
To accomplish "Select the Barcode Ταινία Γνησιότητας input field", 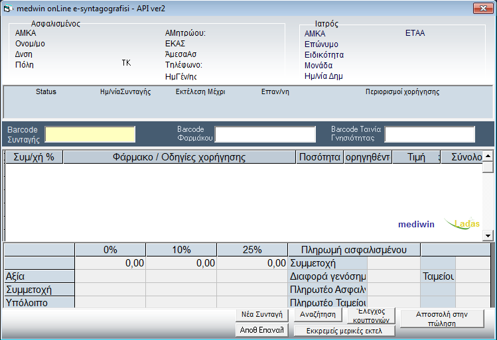I will click(x=429, y=135).
